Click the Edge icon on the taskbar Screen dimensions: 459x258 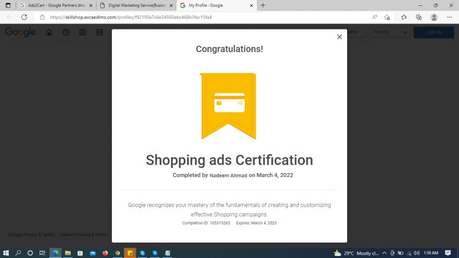tap(55, 253)
